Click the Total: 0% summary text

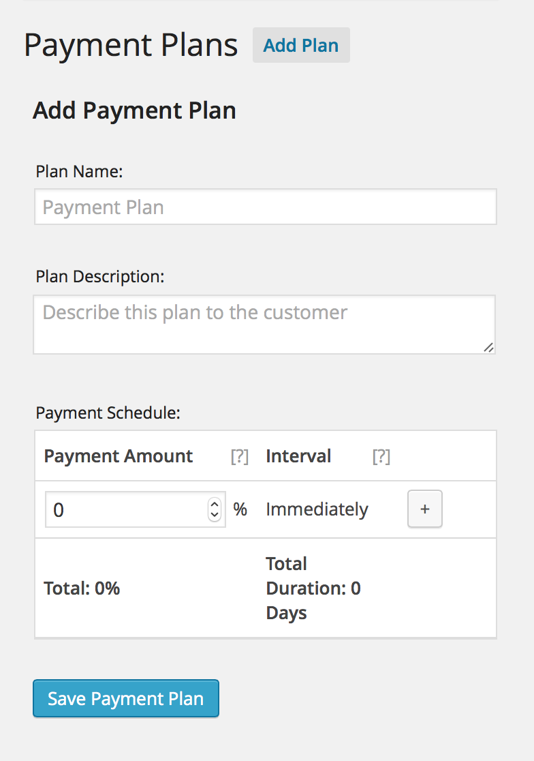coord(82,588)
